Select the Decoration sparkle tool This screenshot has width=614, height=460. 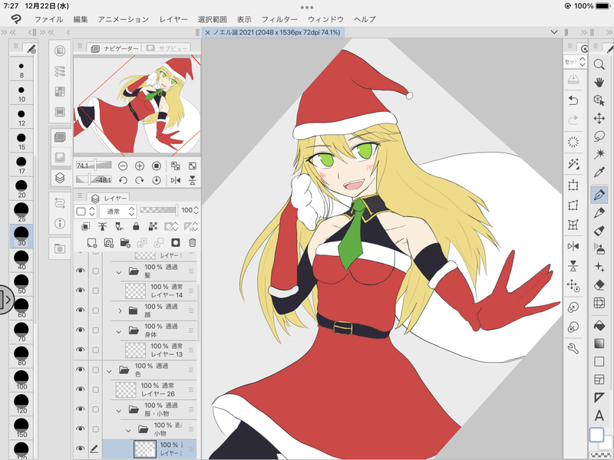tap(599, 267)
